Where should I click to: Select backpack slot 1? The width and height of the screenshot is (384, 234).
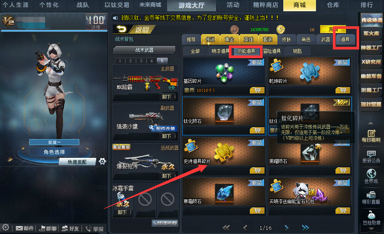(x=120, y=61)
